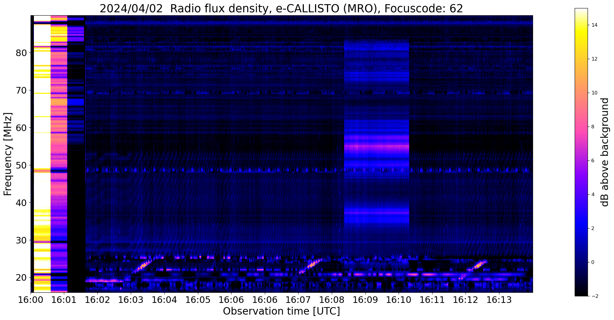
Task: Click the 70 MHz frequency tick label
Action: (x=21, y=90)
